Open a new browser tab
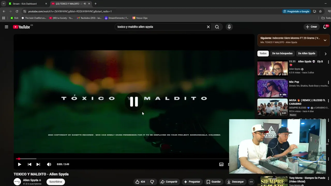331x186 pixels. tap(95, 4)
